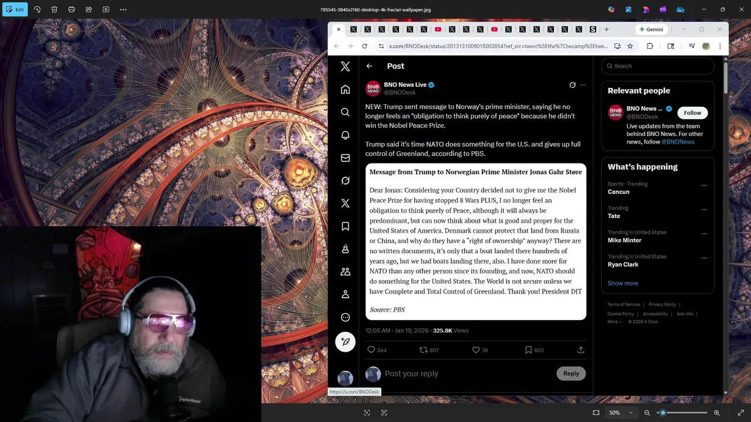View site information icon in address bar
The width and height of the screenshot is (751, 422).
[381, 46]
